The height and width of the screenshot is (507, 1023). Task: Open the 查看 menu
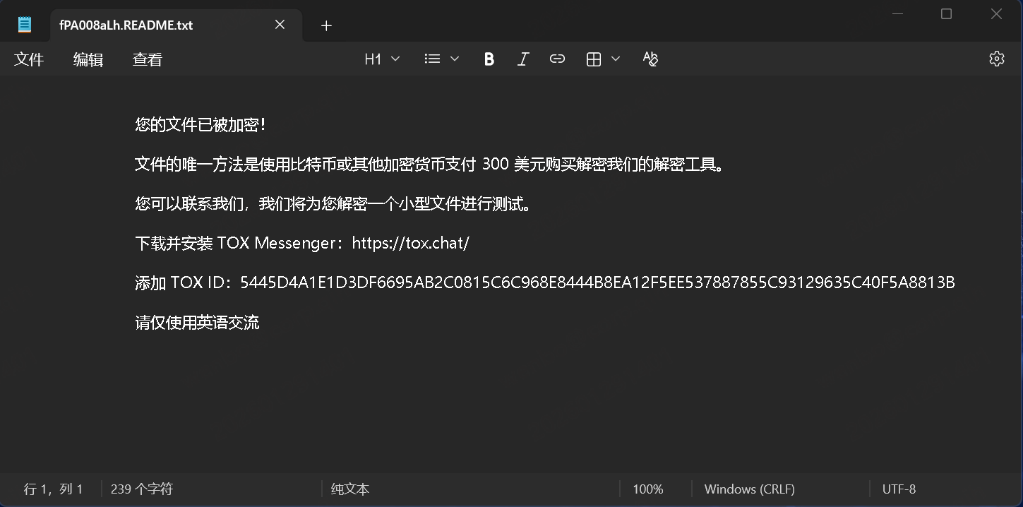[147, 60]
